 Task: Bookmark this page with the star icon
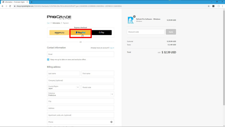pyautogui.click(x=209, y=6)
